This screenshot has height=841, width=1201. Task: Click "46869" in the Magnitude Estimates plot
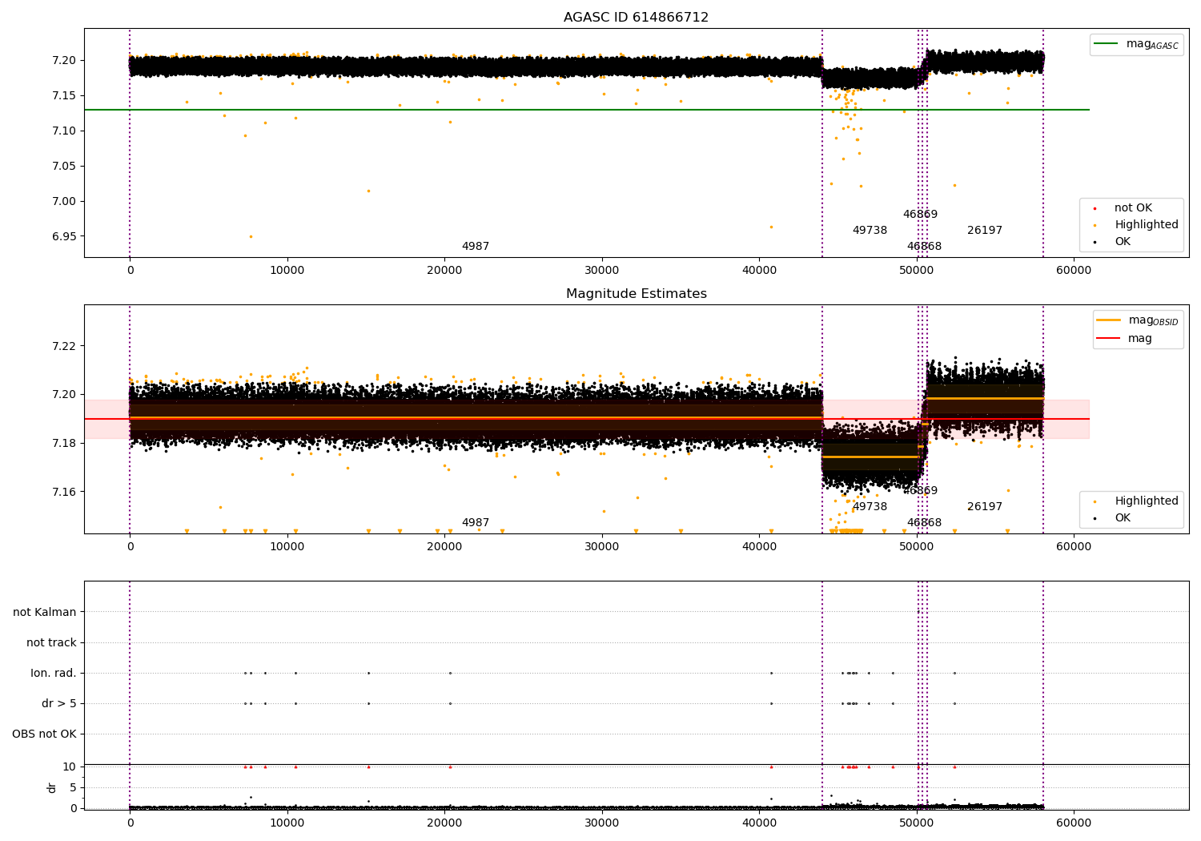point(920,491)
